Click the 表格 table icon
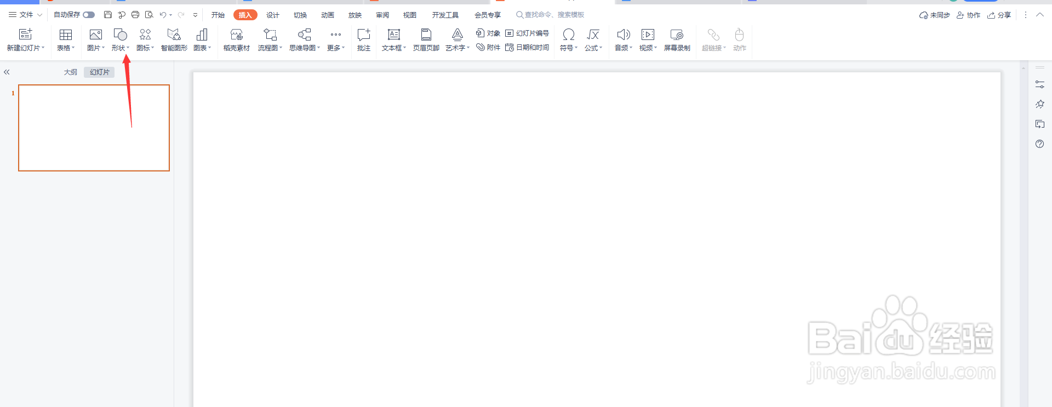Image resolution: width=1052 pixels, height=407 pixels. 66,35
